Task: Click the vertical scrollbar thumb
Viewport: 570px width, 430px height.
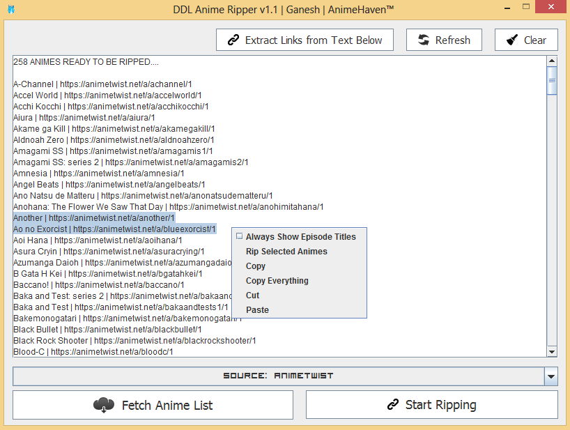Action: click(x=552, y=81)
